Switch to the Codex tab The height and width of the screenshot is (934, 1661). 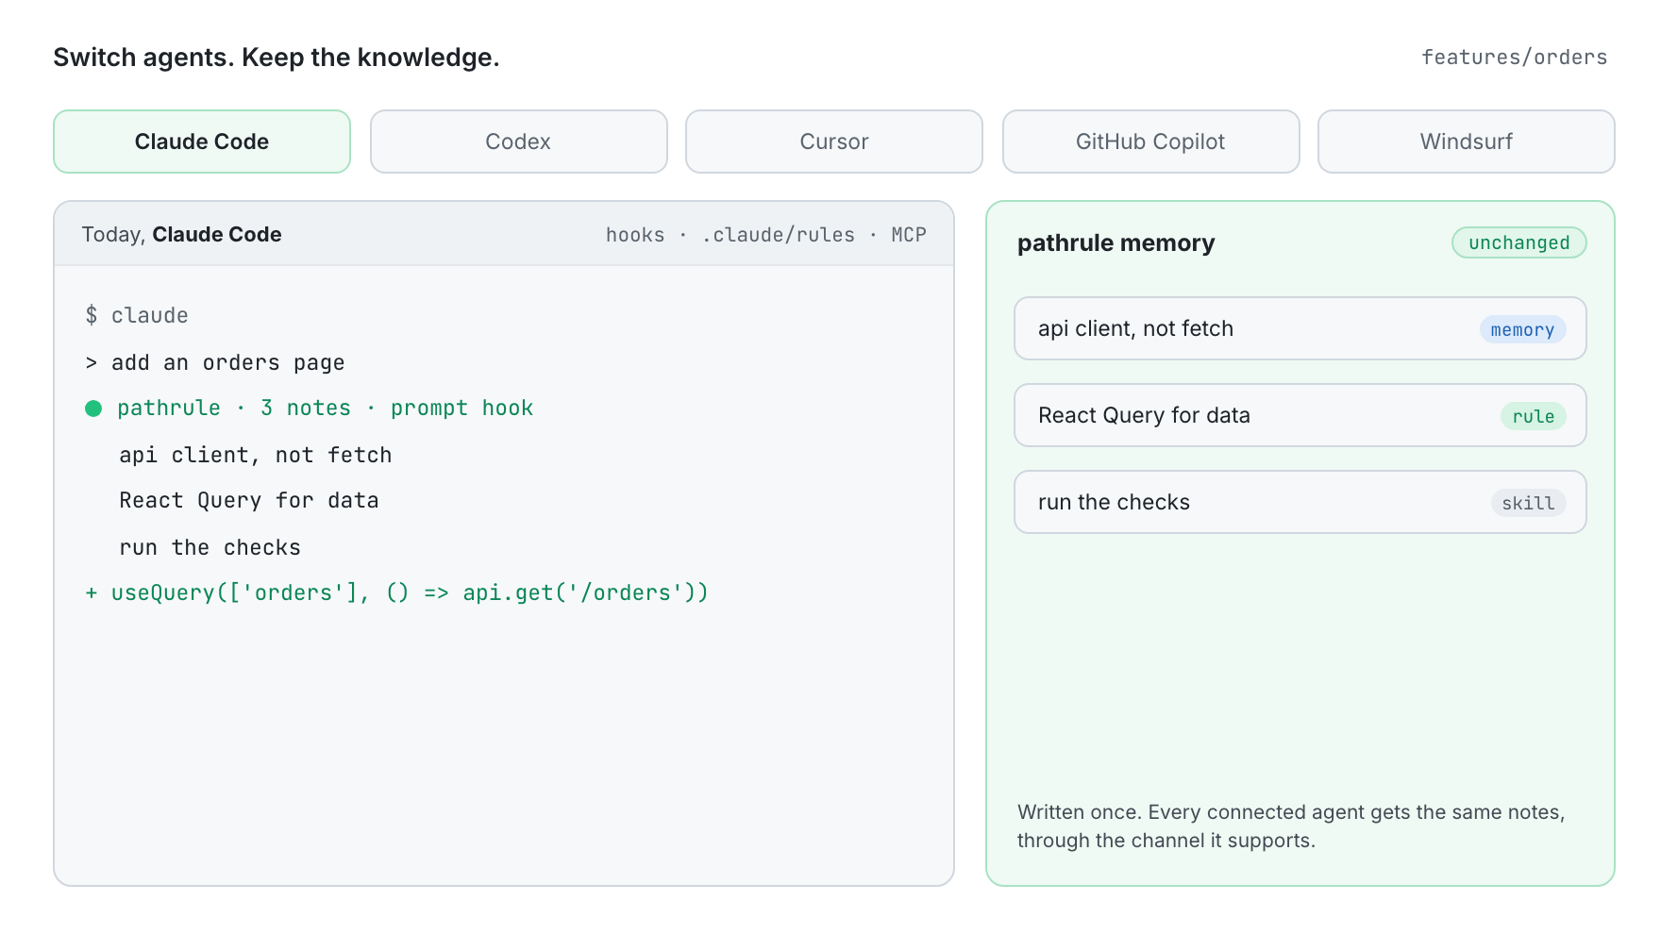(x=518, y=142)
